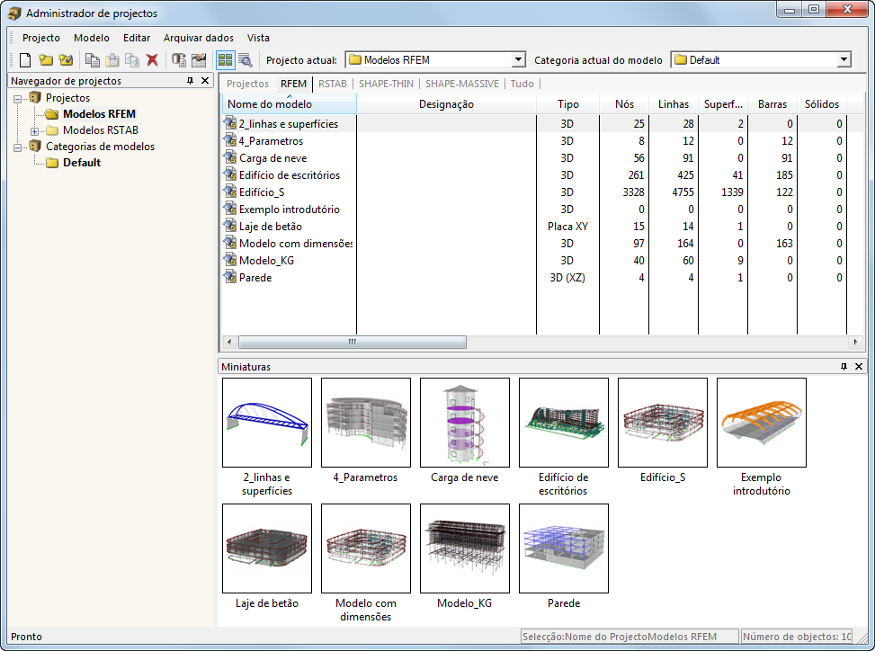Image resolution: width=875 pixels, height=651 pixels.
Task: Open the Projecto menu
Action: click(x=41, y=38)
